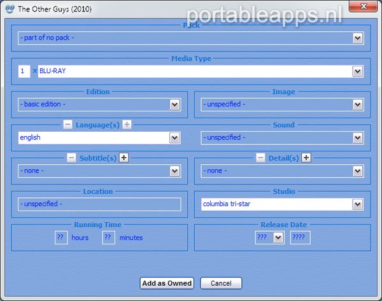The width and height of the screenshot is (382, 301).
Task: Remove a detail with the minus icon
Action: click(260, 158)
